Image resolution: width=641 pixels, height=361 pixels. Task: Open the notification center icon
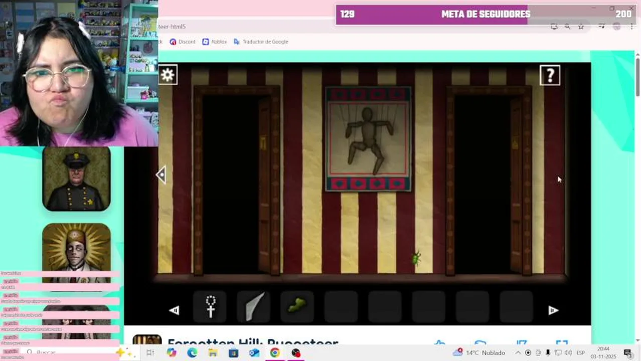[x=627, y=352]
